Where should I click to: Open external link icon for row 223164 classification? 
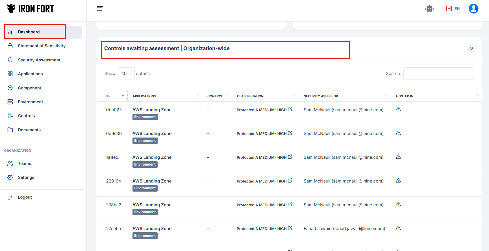click(290, 181)
